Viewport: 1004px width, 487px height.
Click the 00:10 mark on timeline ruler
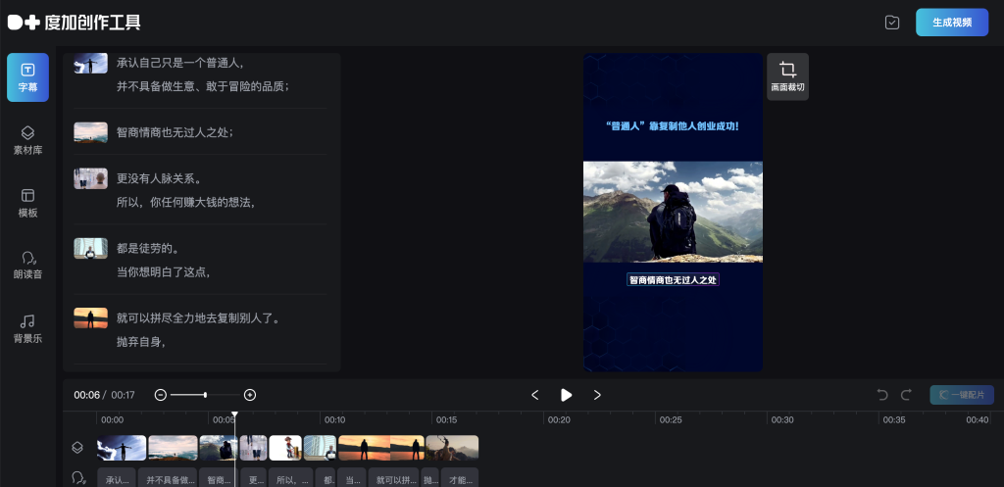334,419
